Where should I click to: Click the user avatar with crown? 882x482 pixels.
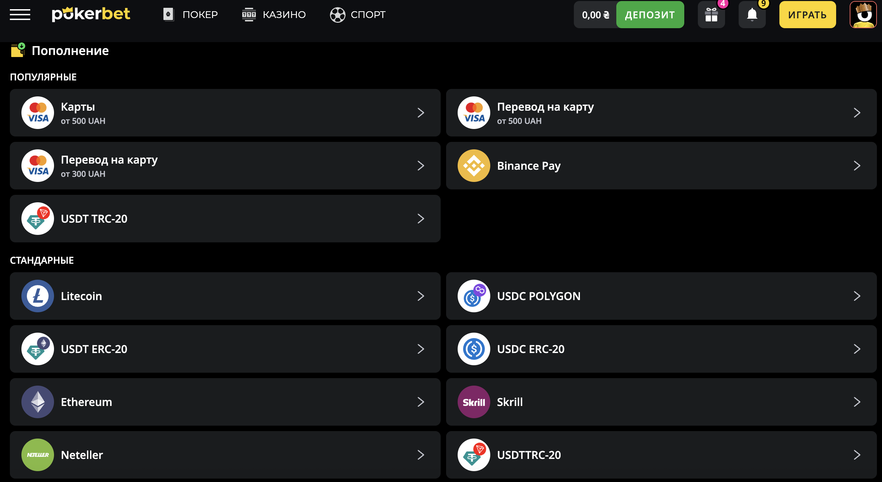point(863,14)
